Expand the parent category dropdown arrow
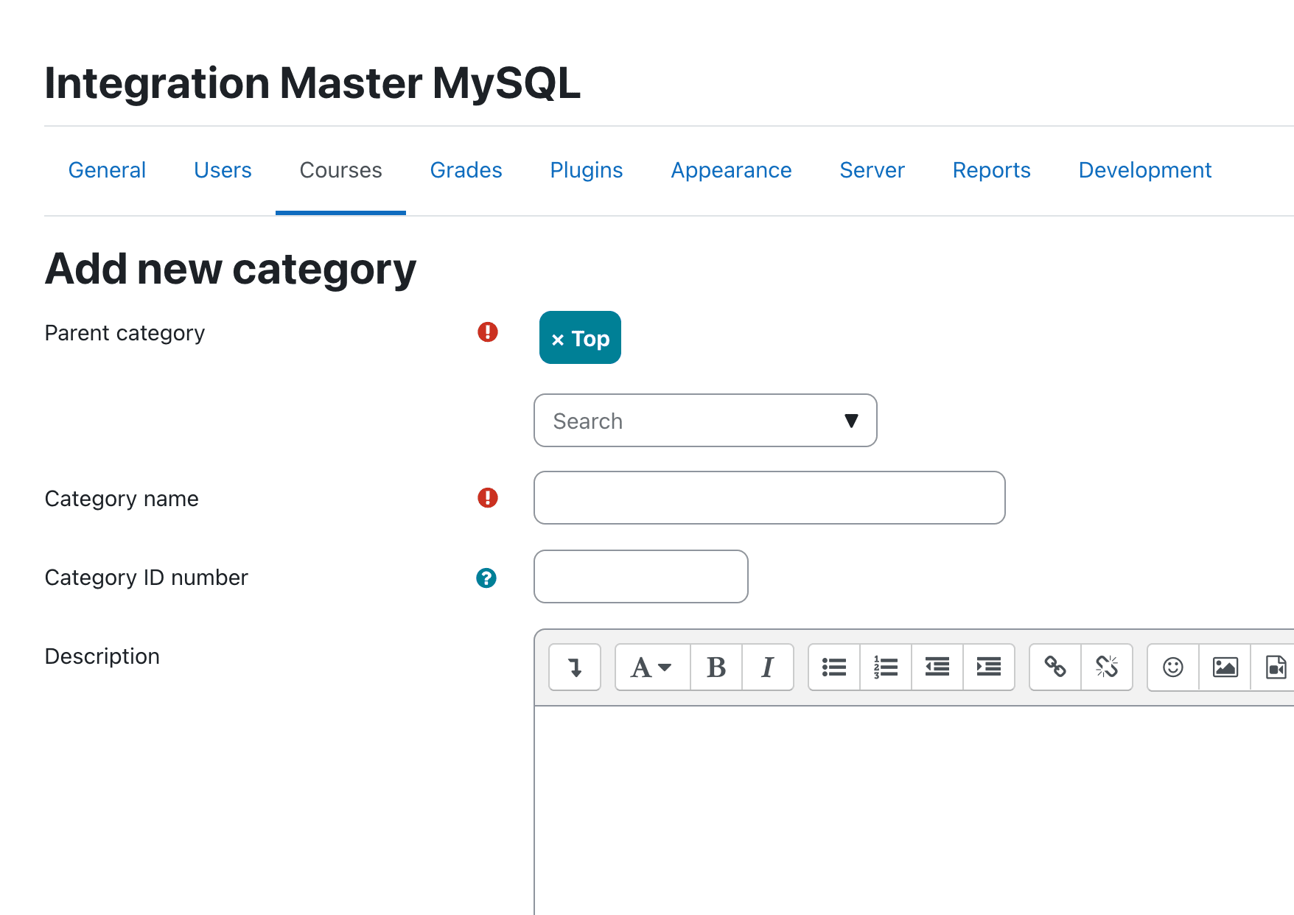Image resolution: width=1294 pixels, height=915 pixels. (x=851, y=421)
